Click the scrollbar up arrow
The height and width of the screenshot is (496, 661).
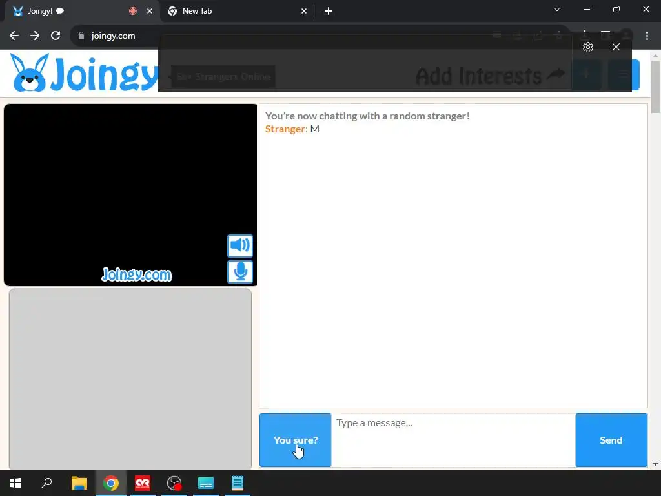pos(655,56)
